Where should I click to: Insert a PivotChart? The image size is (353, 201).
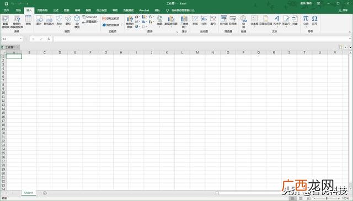pos(171,21)
